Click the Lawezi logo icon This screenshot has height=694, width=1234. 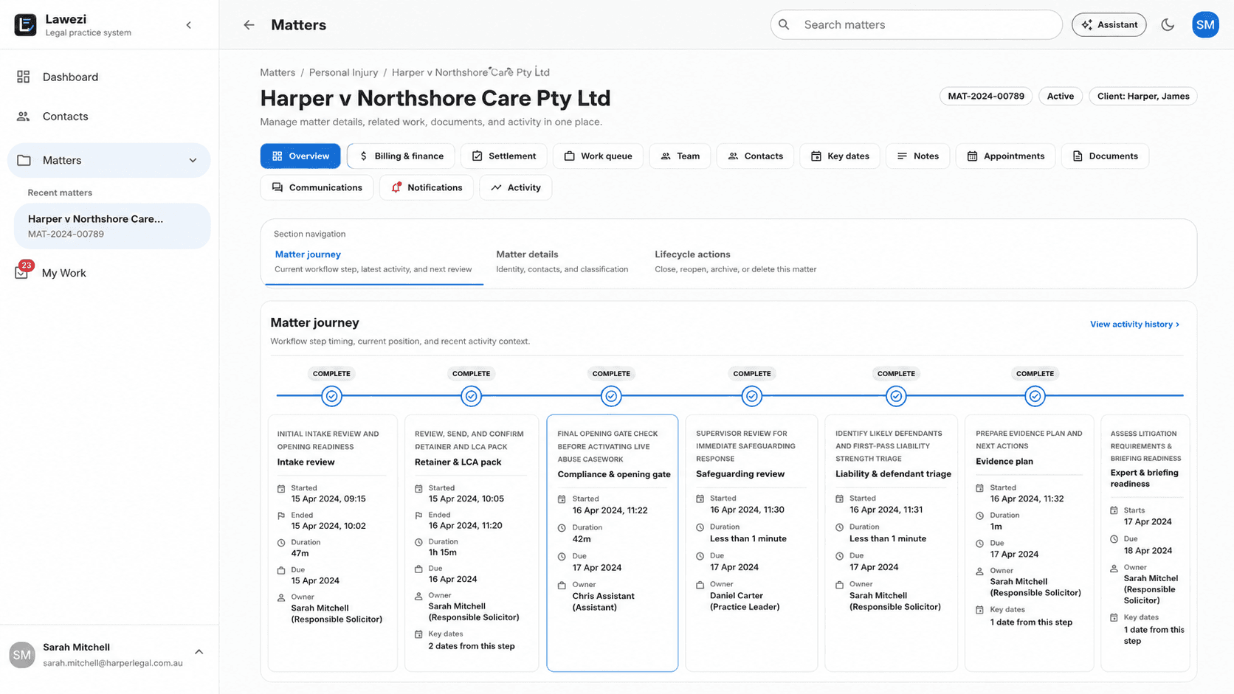tap(25, 24)
